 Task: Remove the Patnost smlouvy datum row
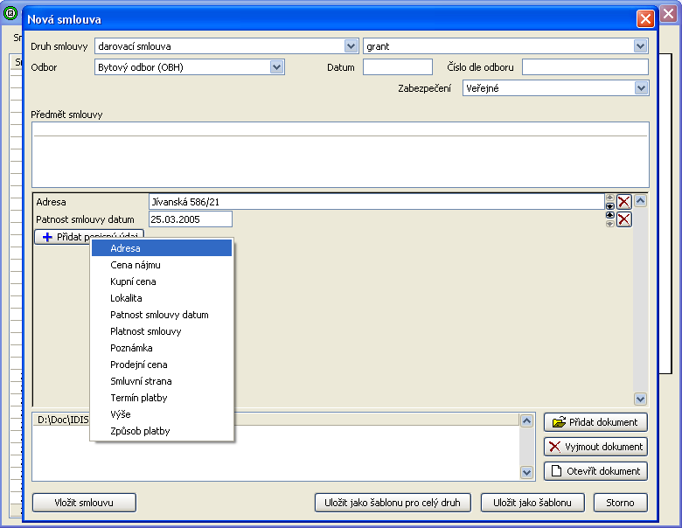point(623,219)
